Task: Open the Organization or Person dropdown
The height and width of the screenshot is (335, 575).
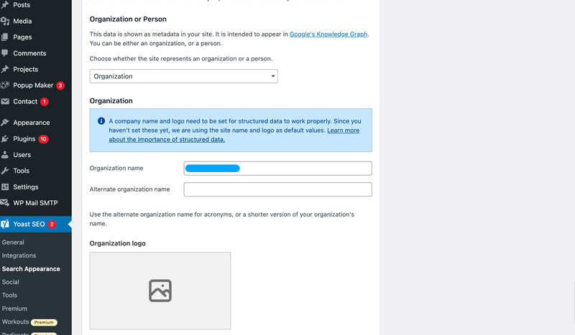Action: point(183,76)
